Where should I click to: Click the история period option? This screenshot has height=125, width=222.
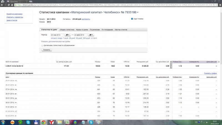pyautogui.click(x=94, y=38)
